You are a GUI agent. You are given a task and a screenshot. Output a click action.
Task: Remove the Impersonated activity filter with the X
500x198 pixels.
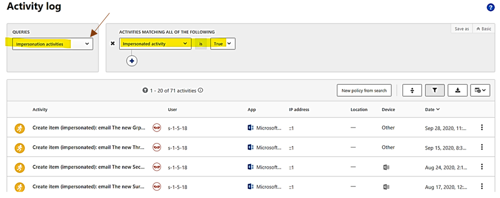113,43
